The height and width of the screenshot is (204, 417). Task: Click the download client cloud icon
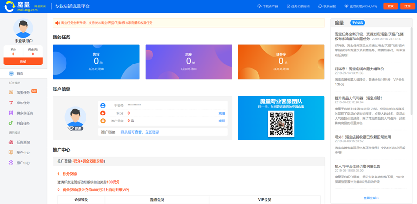[259, 6]
